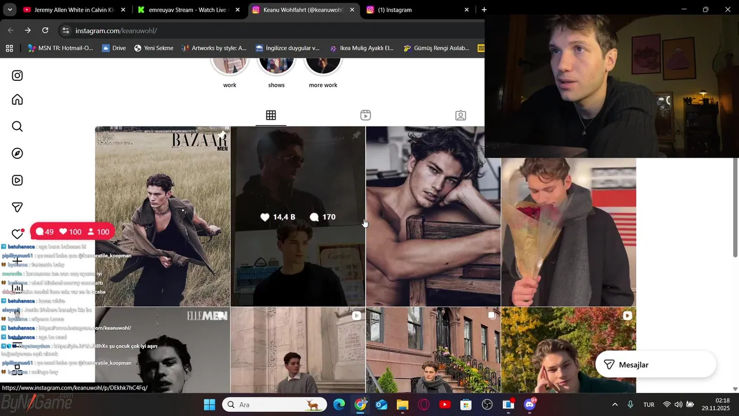
Task: Open the Bazaar Men cover post
Action: 162,216
